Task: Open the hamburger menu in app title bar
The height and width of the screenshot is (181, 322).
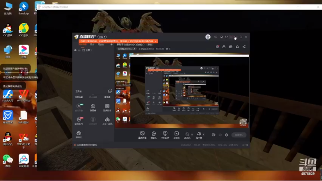Action: click(231, 37)
